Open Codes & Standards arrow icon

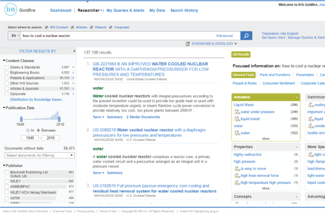click(73, 67)
